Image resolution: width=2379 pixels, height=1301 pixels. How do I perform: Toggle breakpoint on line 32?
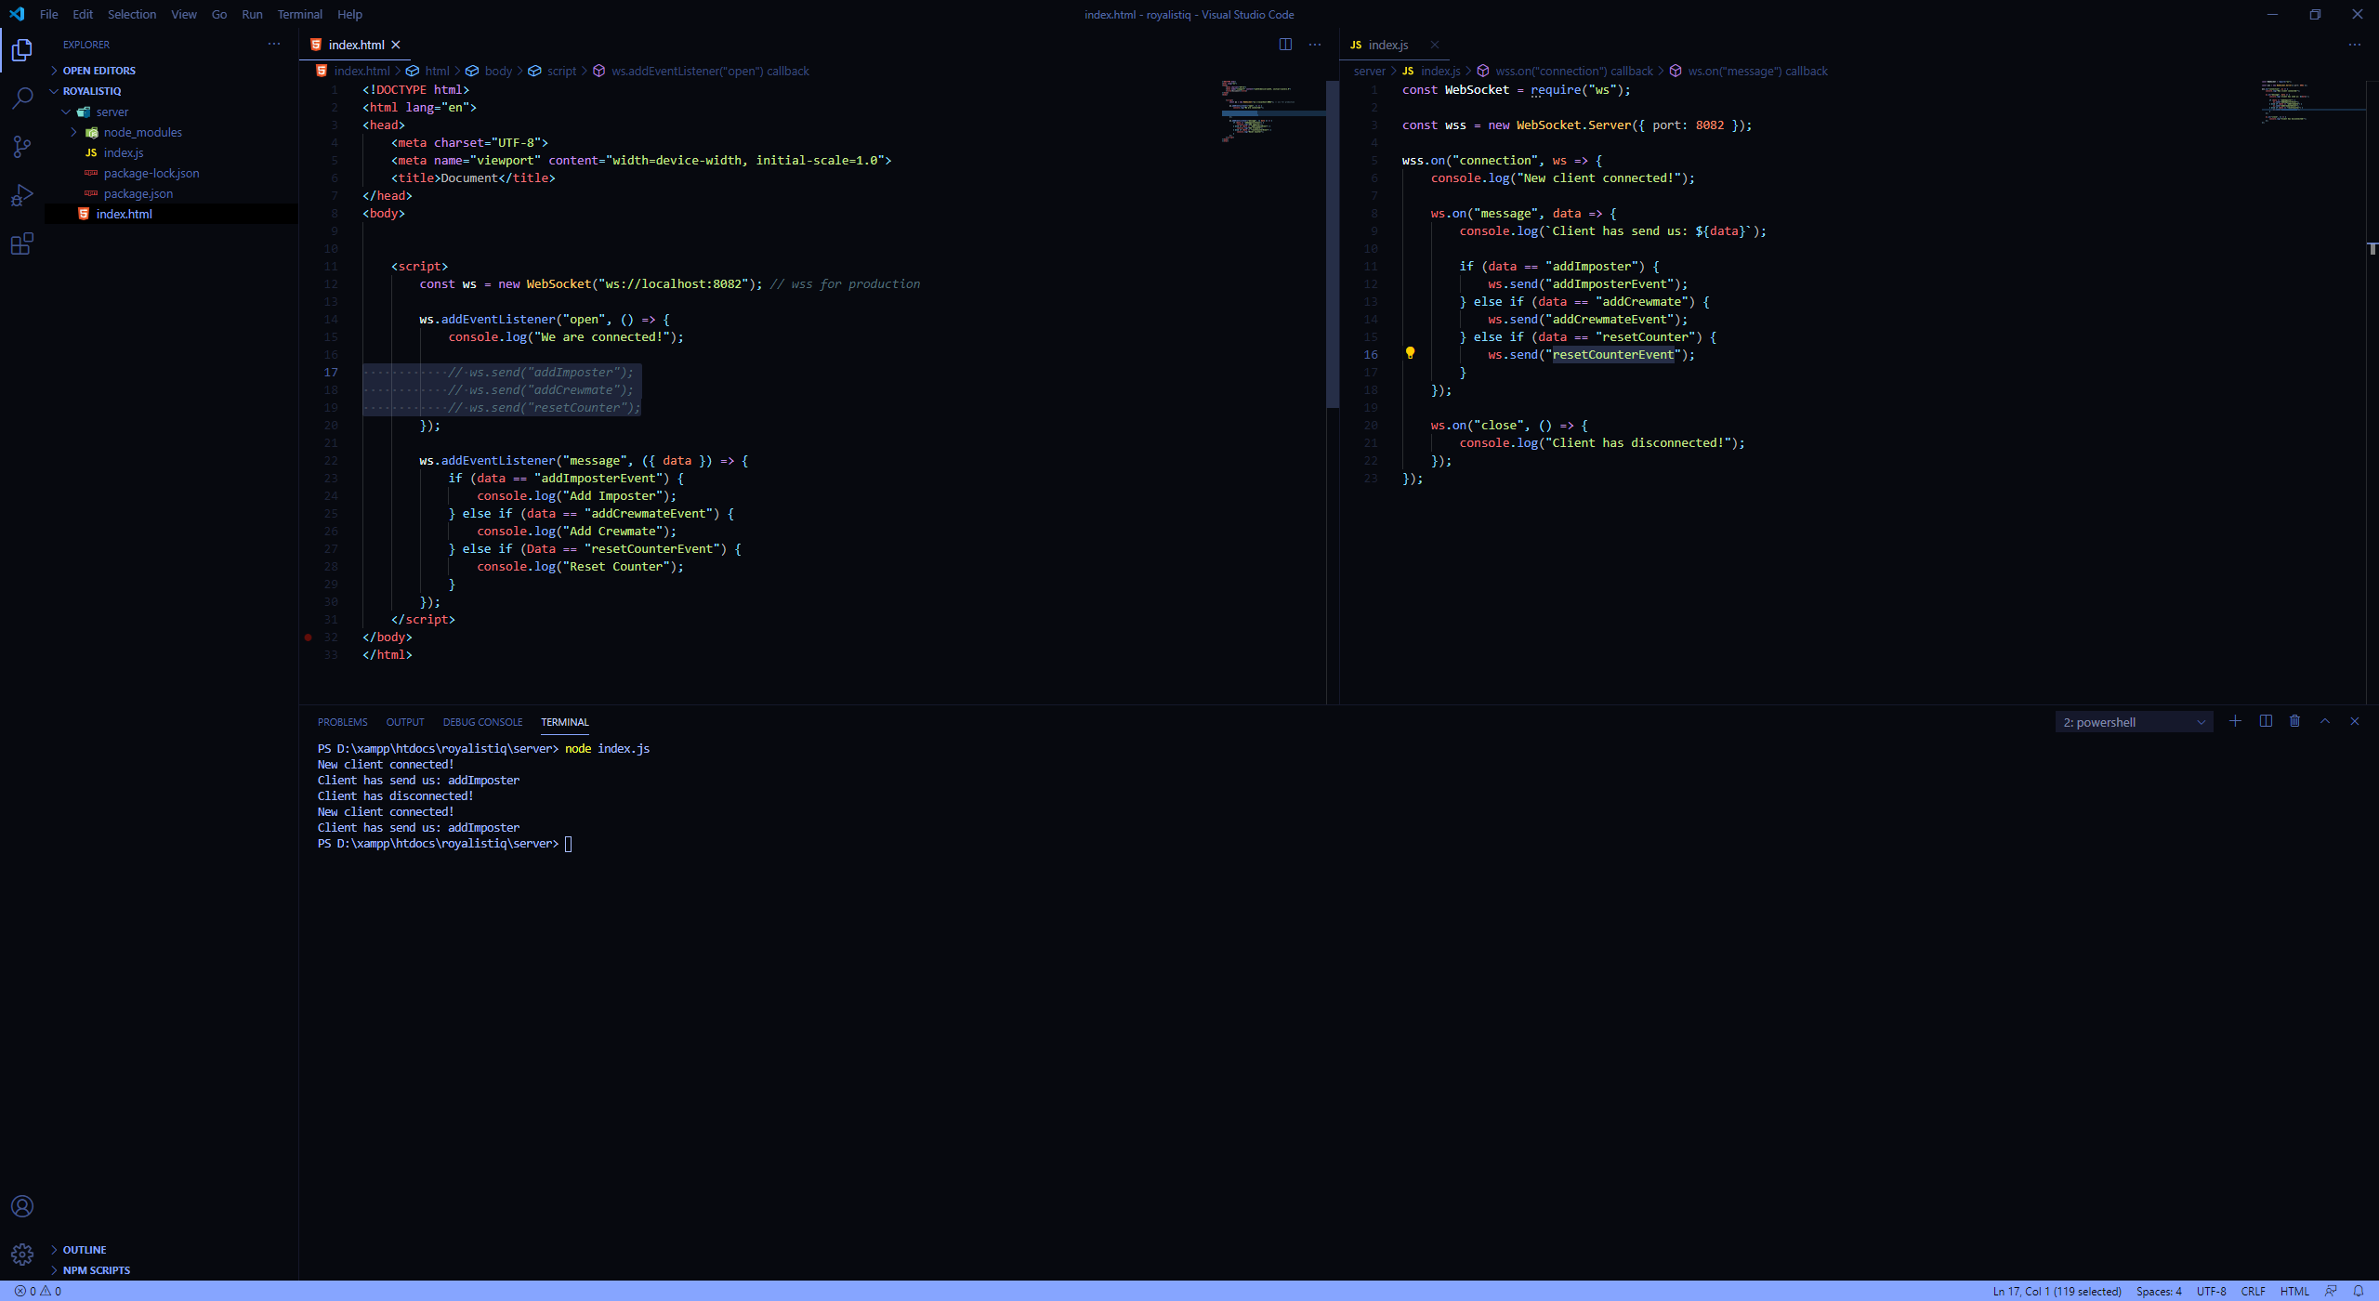coord(309,637)
